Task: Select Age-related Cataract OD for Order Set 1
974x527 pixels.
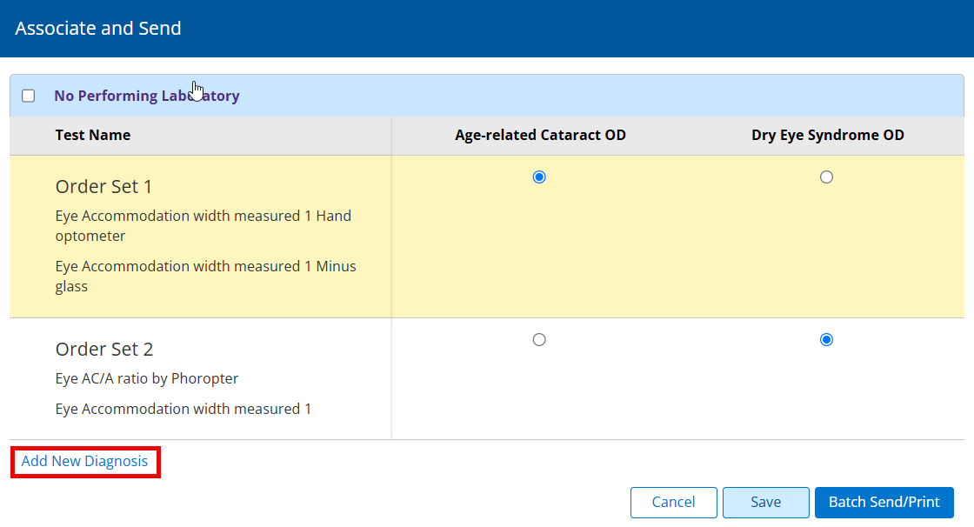Action: coord(539,177)
